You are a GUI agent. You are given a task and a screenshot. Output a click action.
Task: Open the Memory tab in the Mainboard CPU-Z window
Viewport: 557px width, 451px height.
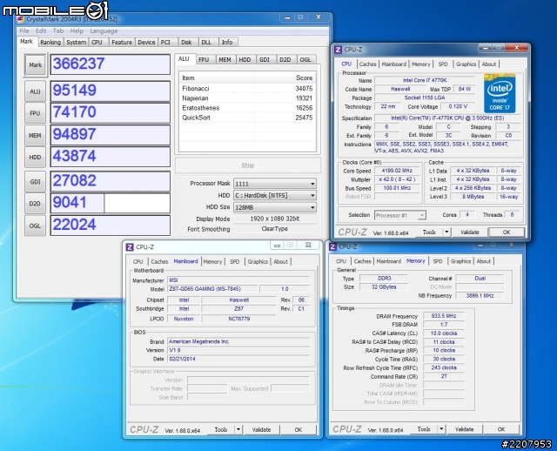click(212, 261)
